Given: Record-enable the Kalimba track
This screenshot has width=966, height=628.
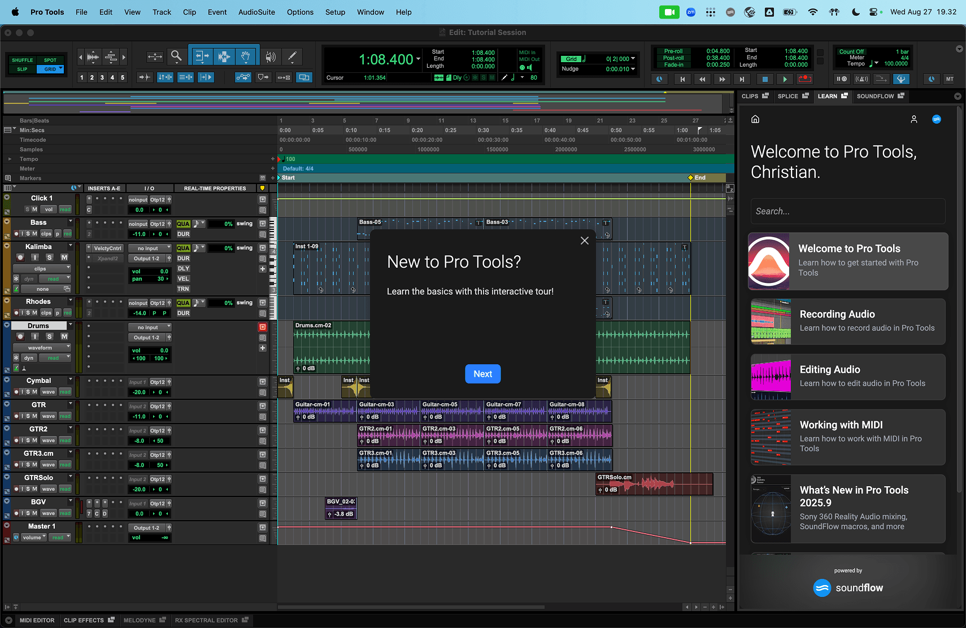Looking at the screenshot, I should [x=20, y=258].
